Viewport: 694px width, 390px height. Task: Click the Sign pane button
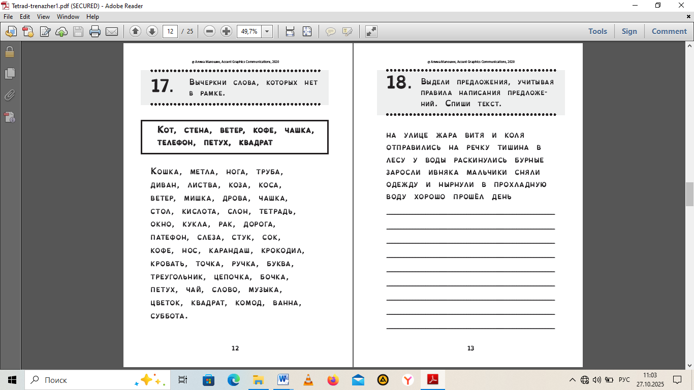pos(629,31)
